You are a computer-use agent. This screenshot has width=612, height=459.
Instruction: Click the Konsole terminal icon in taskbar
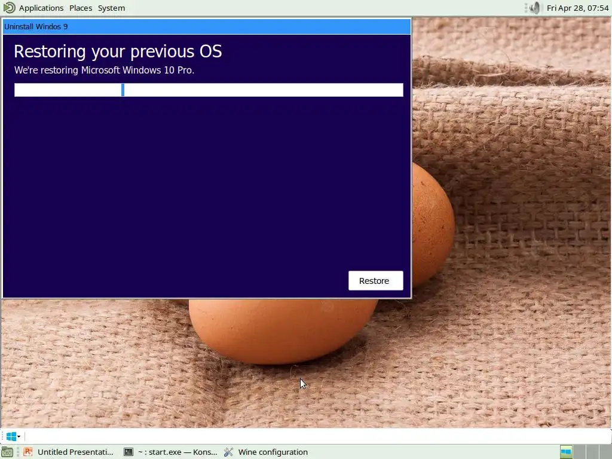coord(128,452)
